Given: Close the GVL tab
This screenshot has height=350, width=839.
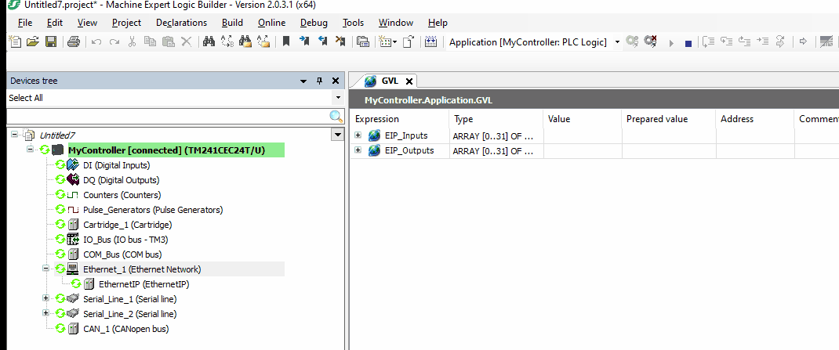Looking at the screenshot, I should (x=409, y=81).
